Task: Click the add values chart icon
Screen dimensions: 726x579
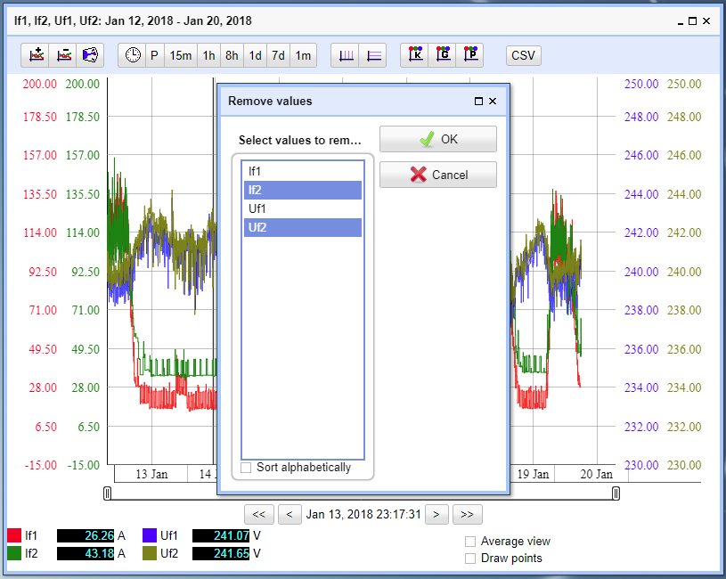Action: point(37,55)
